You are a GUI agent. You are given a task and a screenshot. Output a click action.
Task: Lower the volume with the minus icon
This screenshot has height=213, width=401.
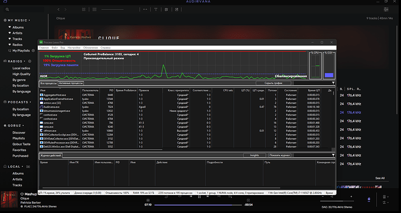(323, 197)
